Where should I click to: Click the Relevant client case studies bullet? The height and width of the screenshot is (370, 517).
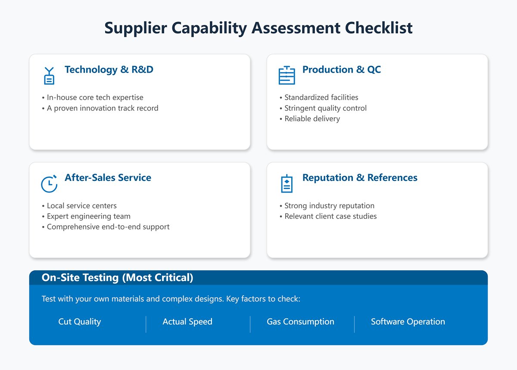click(x=330, y=216)
